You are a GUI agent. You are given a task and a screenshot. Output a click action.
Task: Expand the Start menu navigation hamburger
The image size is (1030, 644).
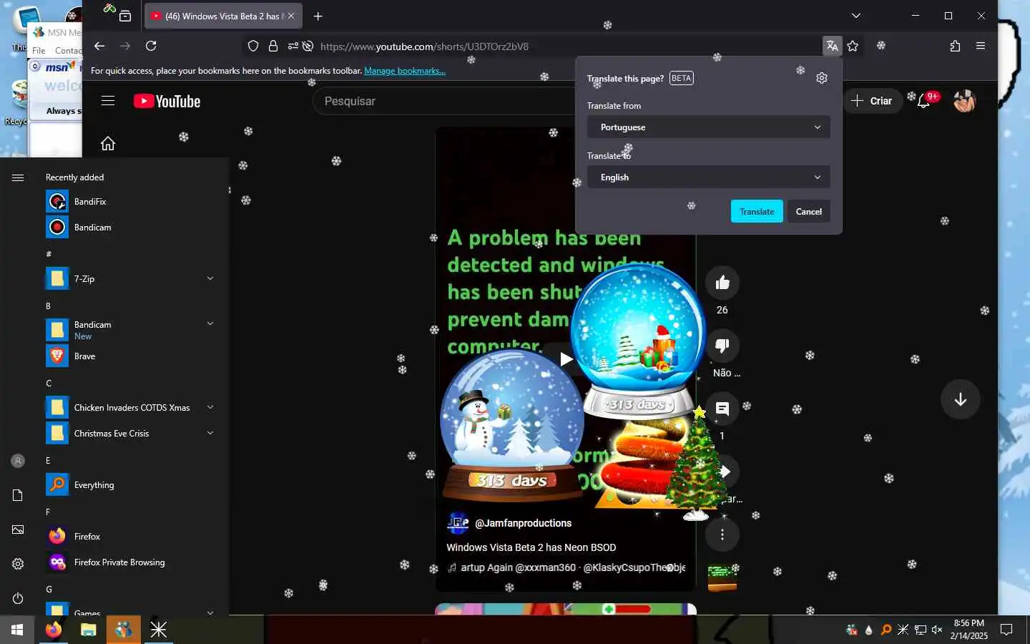tap(18, 177)
